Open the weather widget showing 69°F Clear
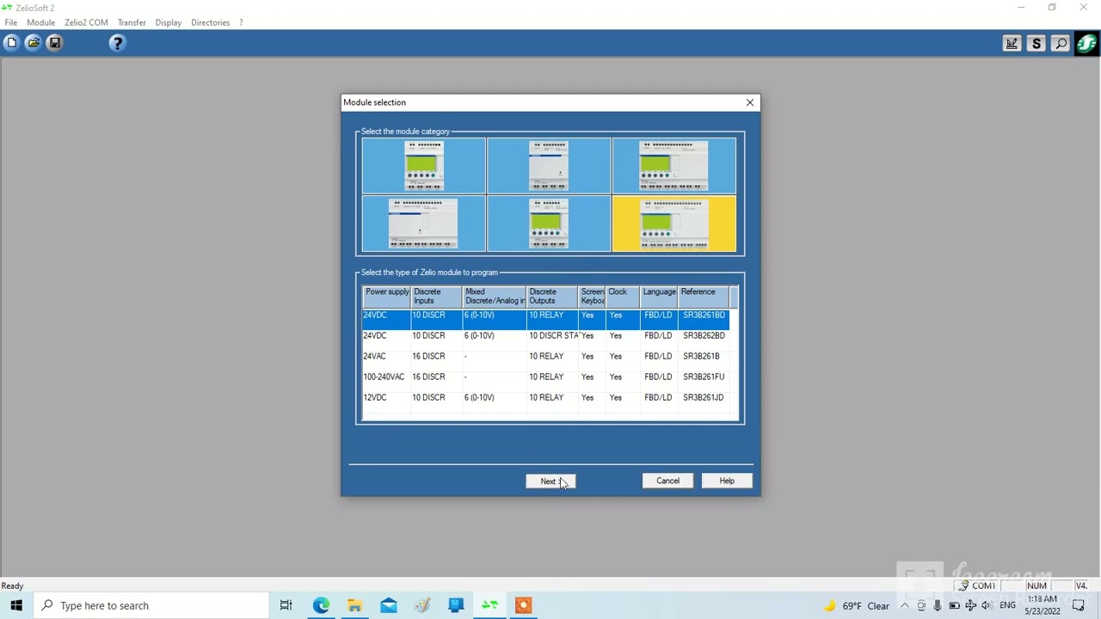The height and width of the screenshot is (619, 1101). (x=857, y=605)
